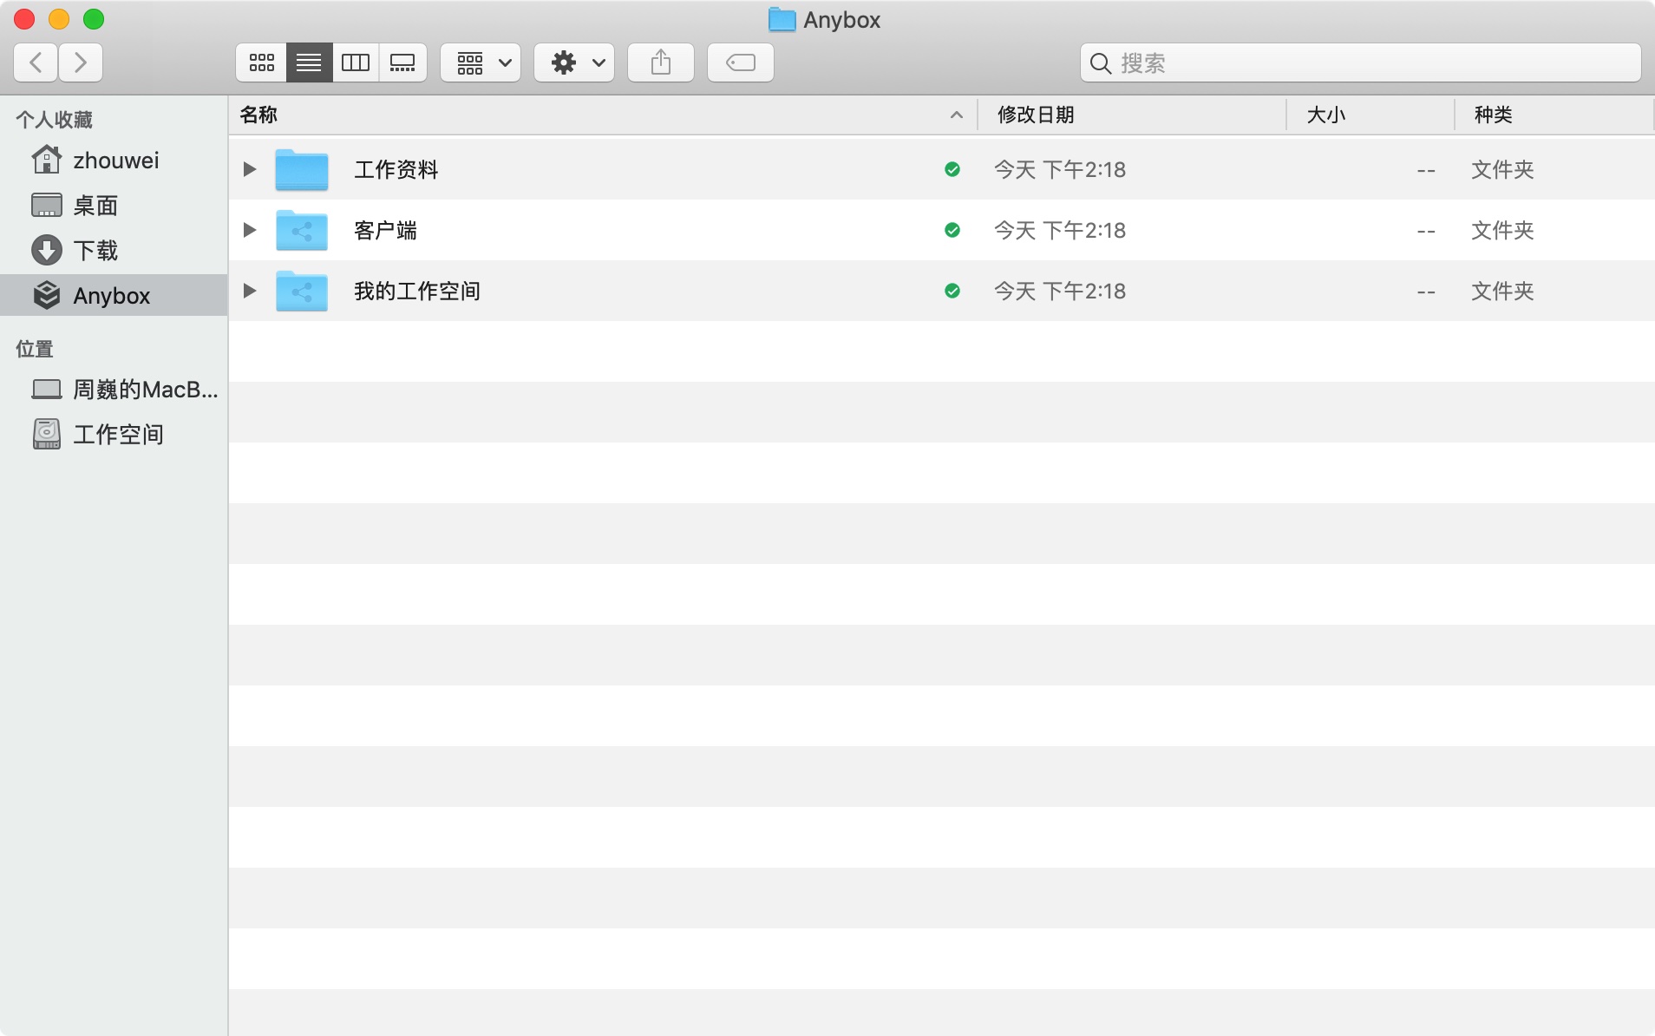The height and width of the screenshot is (1036, 1655).
Task: Click the 客户端 shared folder icon
Action: pos(302,230)
